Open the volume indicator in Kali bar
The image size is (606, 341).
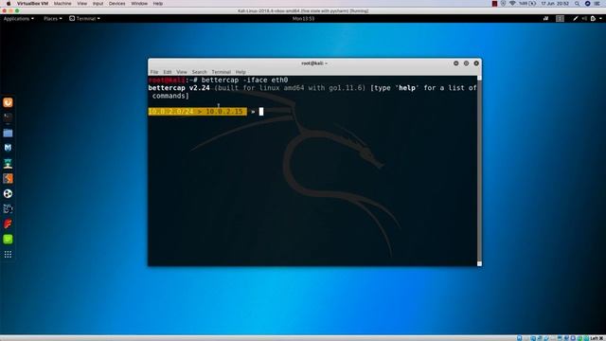(584, 19)
